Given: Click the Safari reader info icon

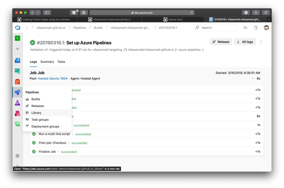Looking at the screenshot, I should tap(84, 13).
